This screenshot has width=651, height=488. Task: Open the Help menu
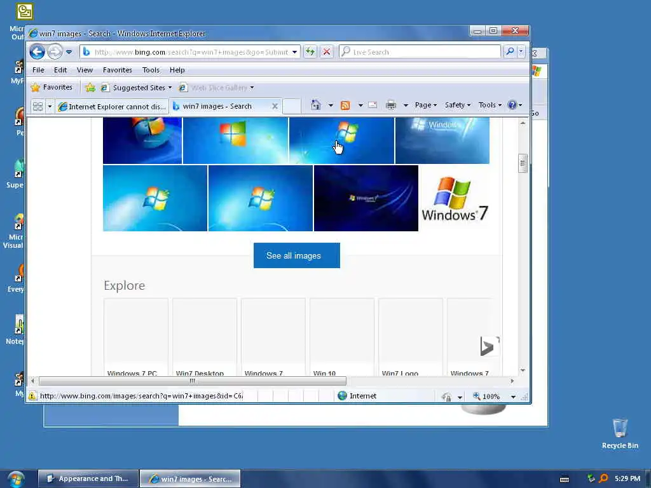[177, 70]
